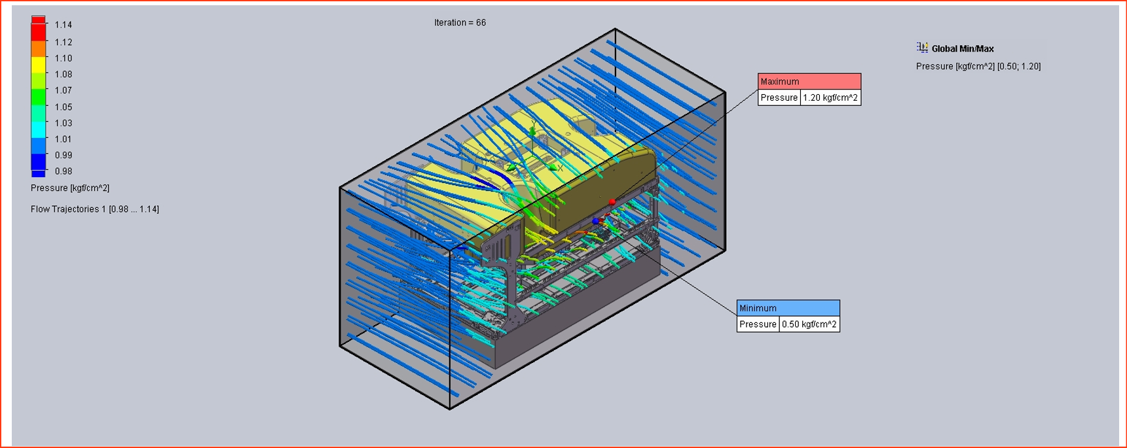The height and width of the screenshot is (448, 1127).
Task: Click the 0.98 legend minimum value
Action: click(64, 171)
